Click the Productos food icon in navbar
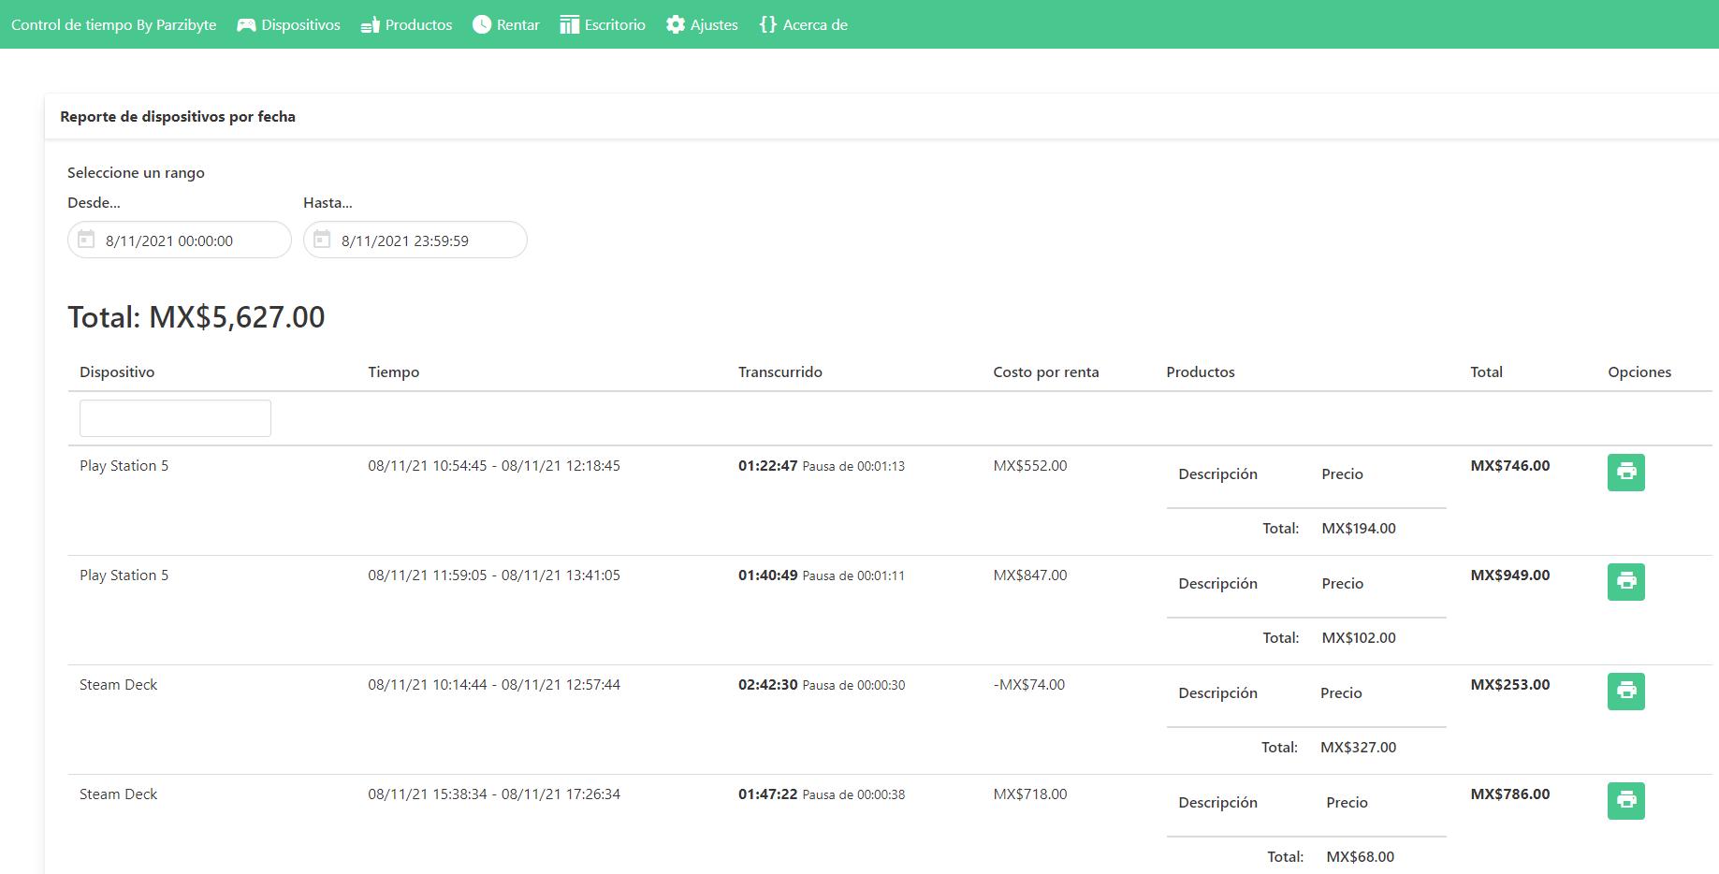The image size is (1719, 874). (x=370, y=25)
